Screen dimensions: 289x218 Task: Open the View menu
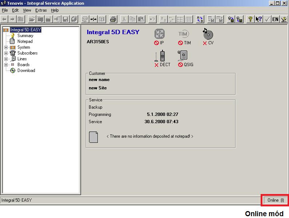(x=27, y=10)
